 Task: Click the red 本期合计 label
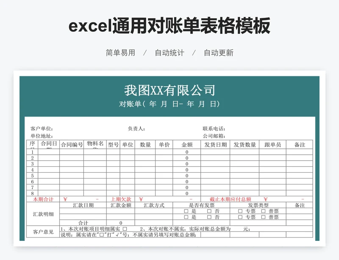(x=43, y=199)
